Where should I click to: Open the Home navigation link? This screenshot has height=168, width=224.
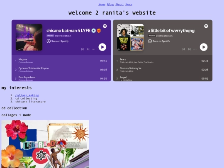[x=102, y=5]
